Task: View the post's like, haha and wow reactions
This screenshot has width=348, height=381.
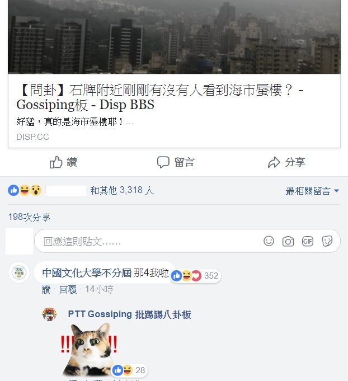Action: [25, 190]
